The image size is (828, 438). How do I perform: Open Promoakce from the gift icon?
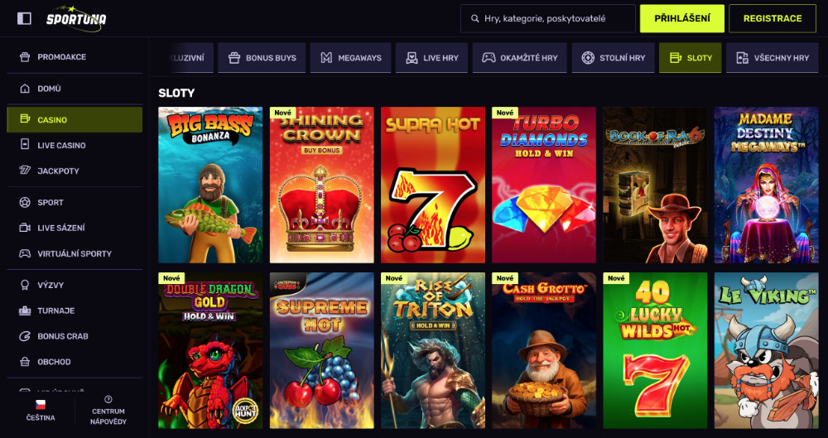point(25,57)
